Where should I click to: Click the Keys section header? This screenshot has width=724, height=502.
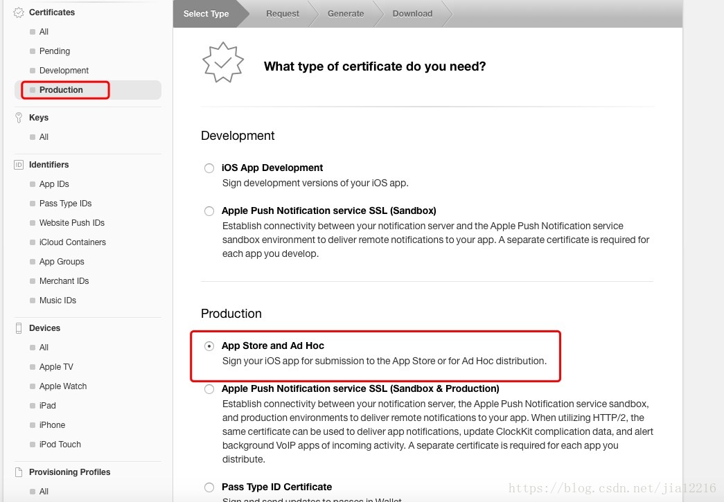pos(39,118)
